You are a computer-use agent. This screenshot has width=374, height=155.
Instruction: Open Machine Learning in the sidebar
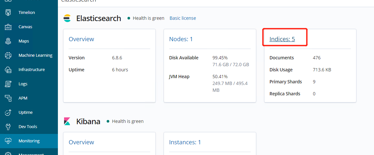[x=35, y=55]
